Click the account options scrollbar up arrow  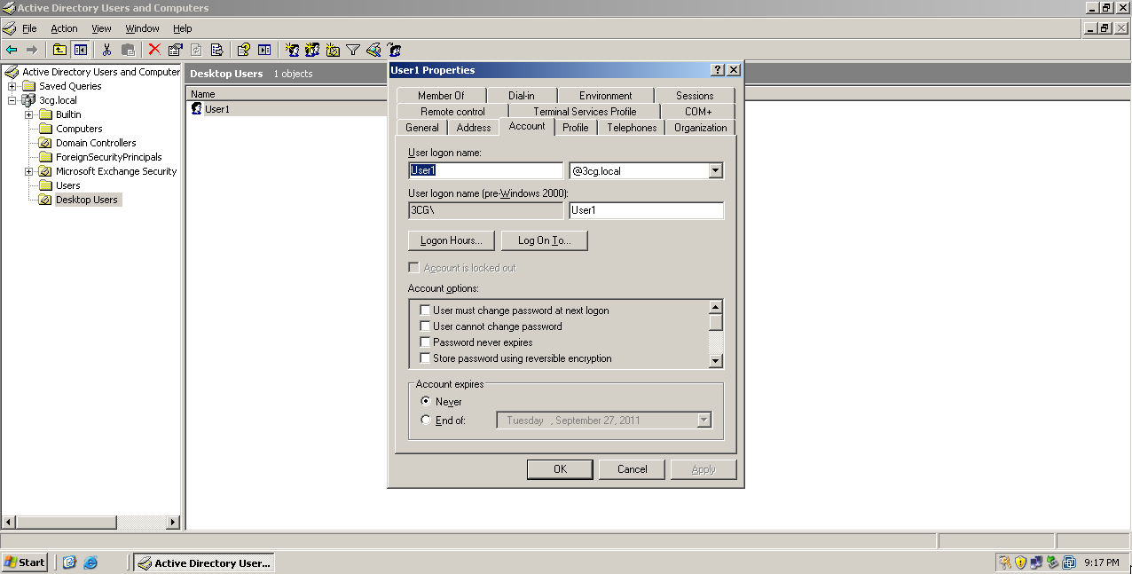tap(716, 308)
